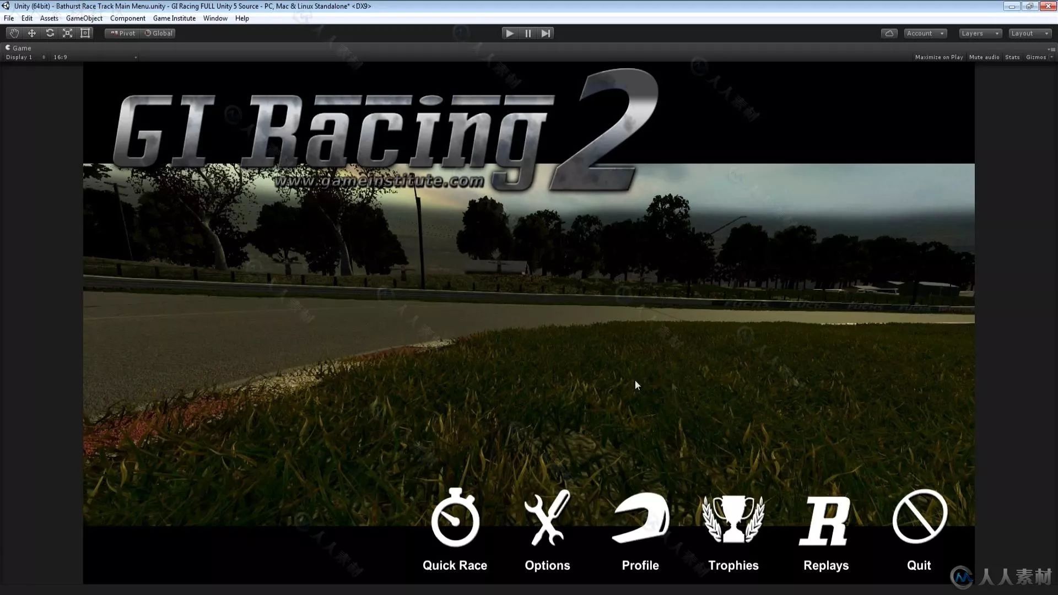Restore down the Unity window
The height and width of the screenshot is (595, 1058).
tap(1029, 6)
